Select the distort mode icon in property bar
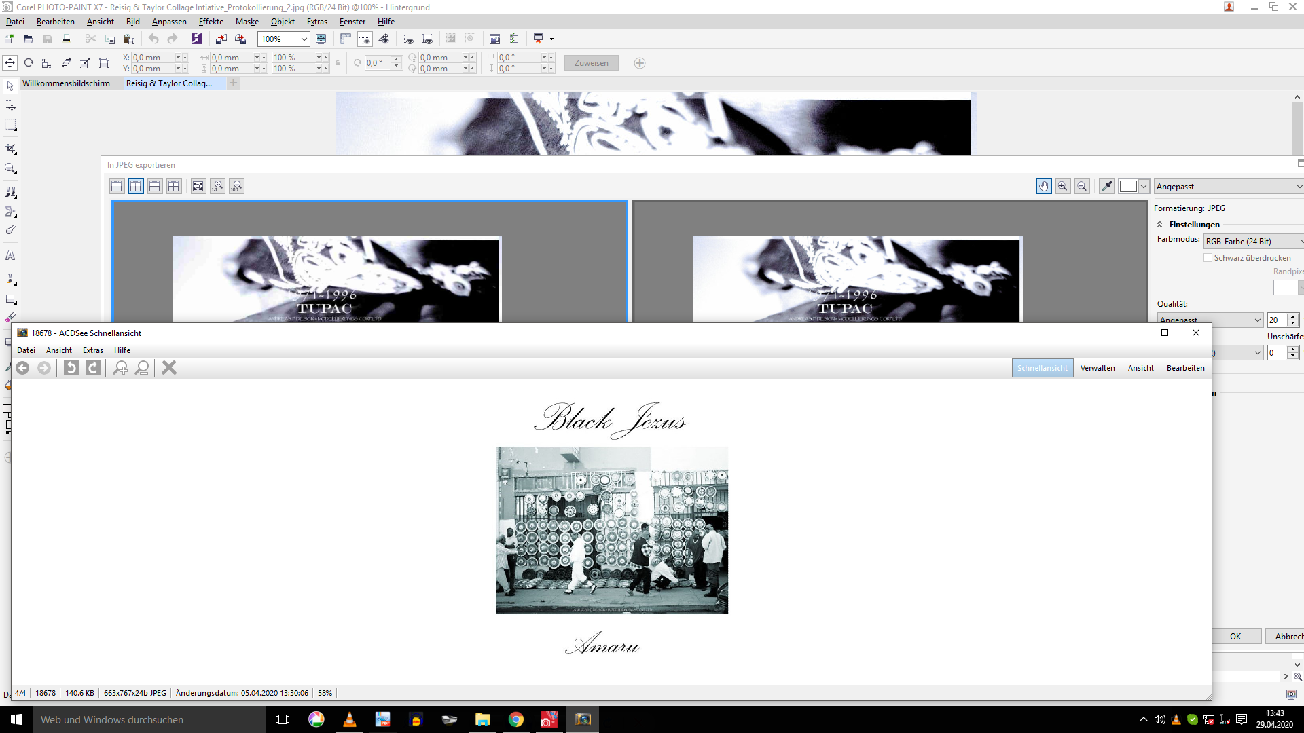 (85, 63)
